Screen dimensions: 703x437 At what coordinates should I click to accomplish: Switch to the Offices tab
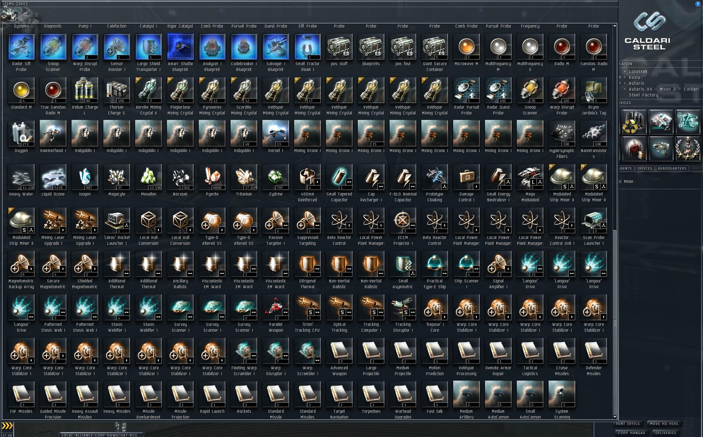[645, 168]
